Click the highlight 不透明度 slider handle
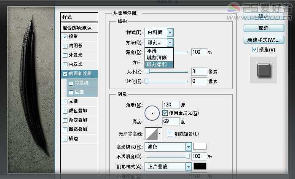The width and height of the screenshot is (295, 179). tap(188, 156)
